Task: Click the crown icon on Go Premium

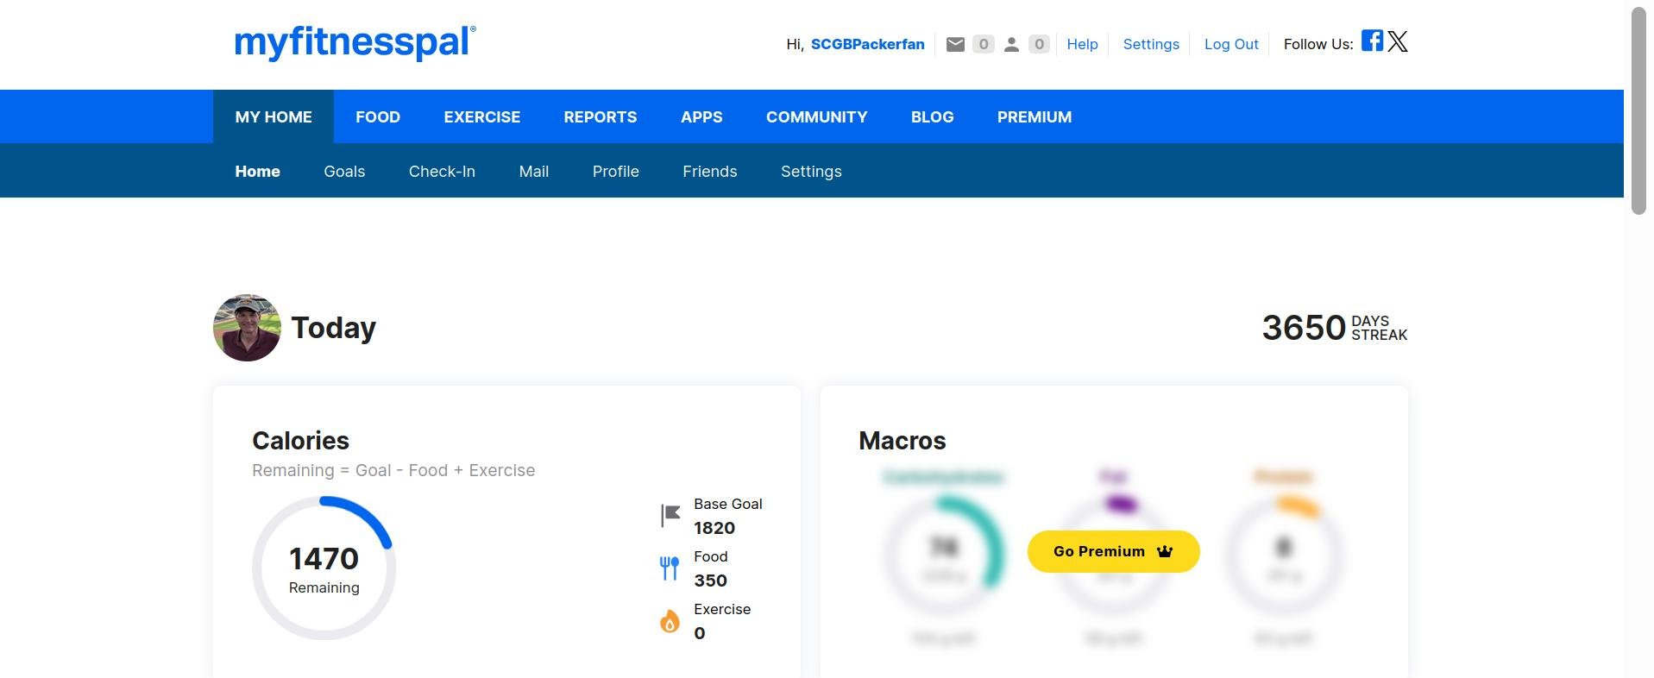Action: [1165, 551]
